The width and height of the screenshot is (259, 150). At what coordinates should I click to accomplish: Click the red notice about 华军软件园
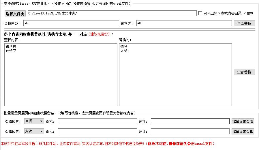108,144
